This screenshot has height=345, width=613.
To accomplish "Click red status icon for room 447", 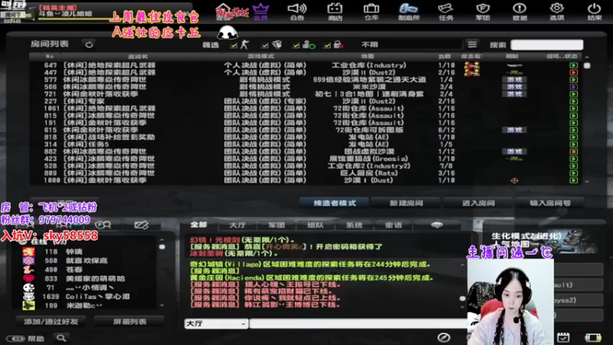I will (x=573, y=72).
